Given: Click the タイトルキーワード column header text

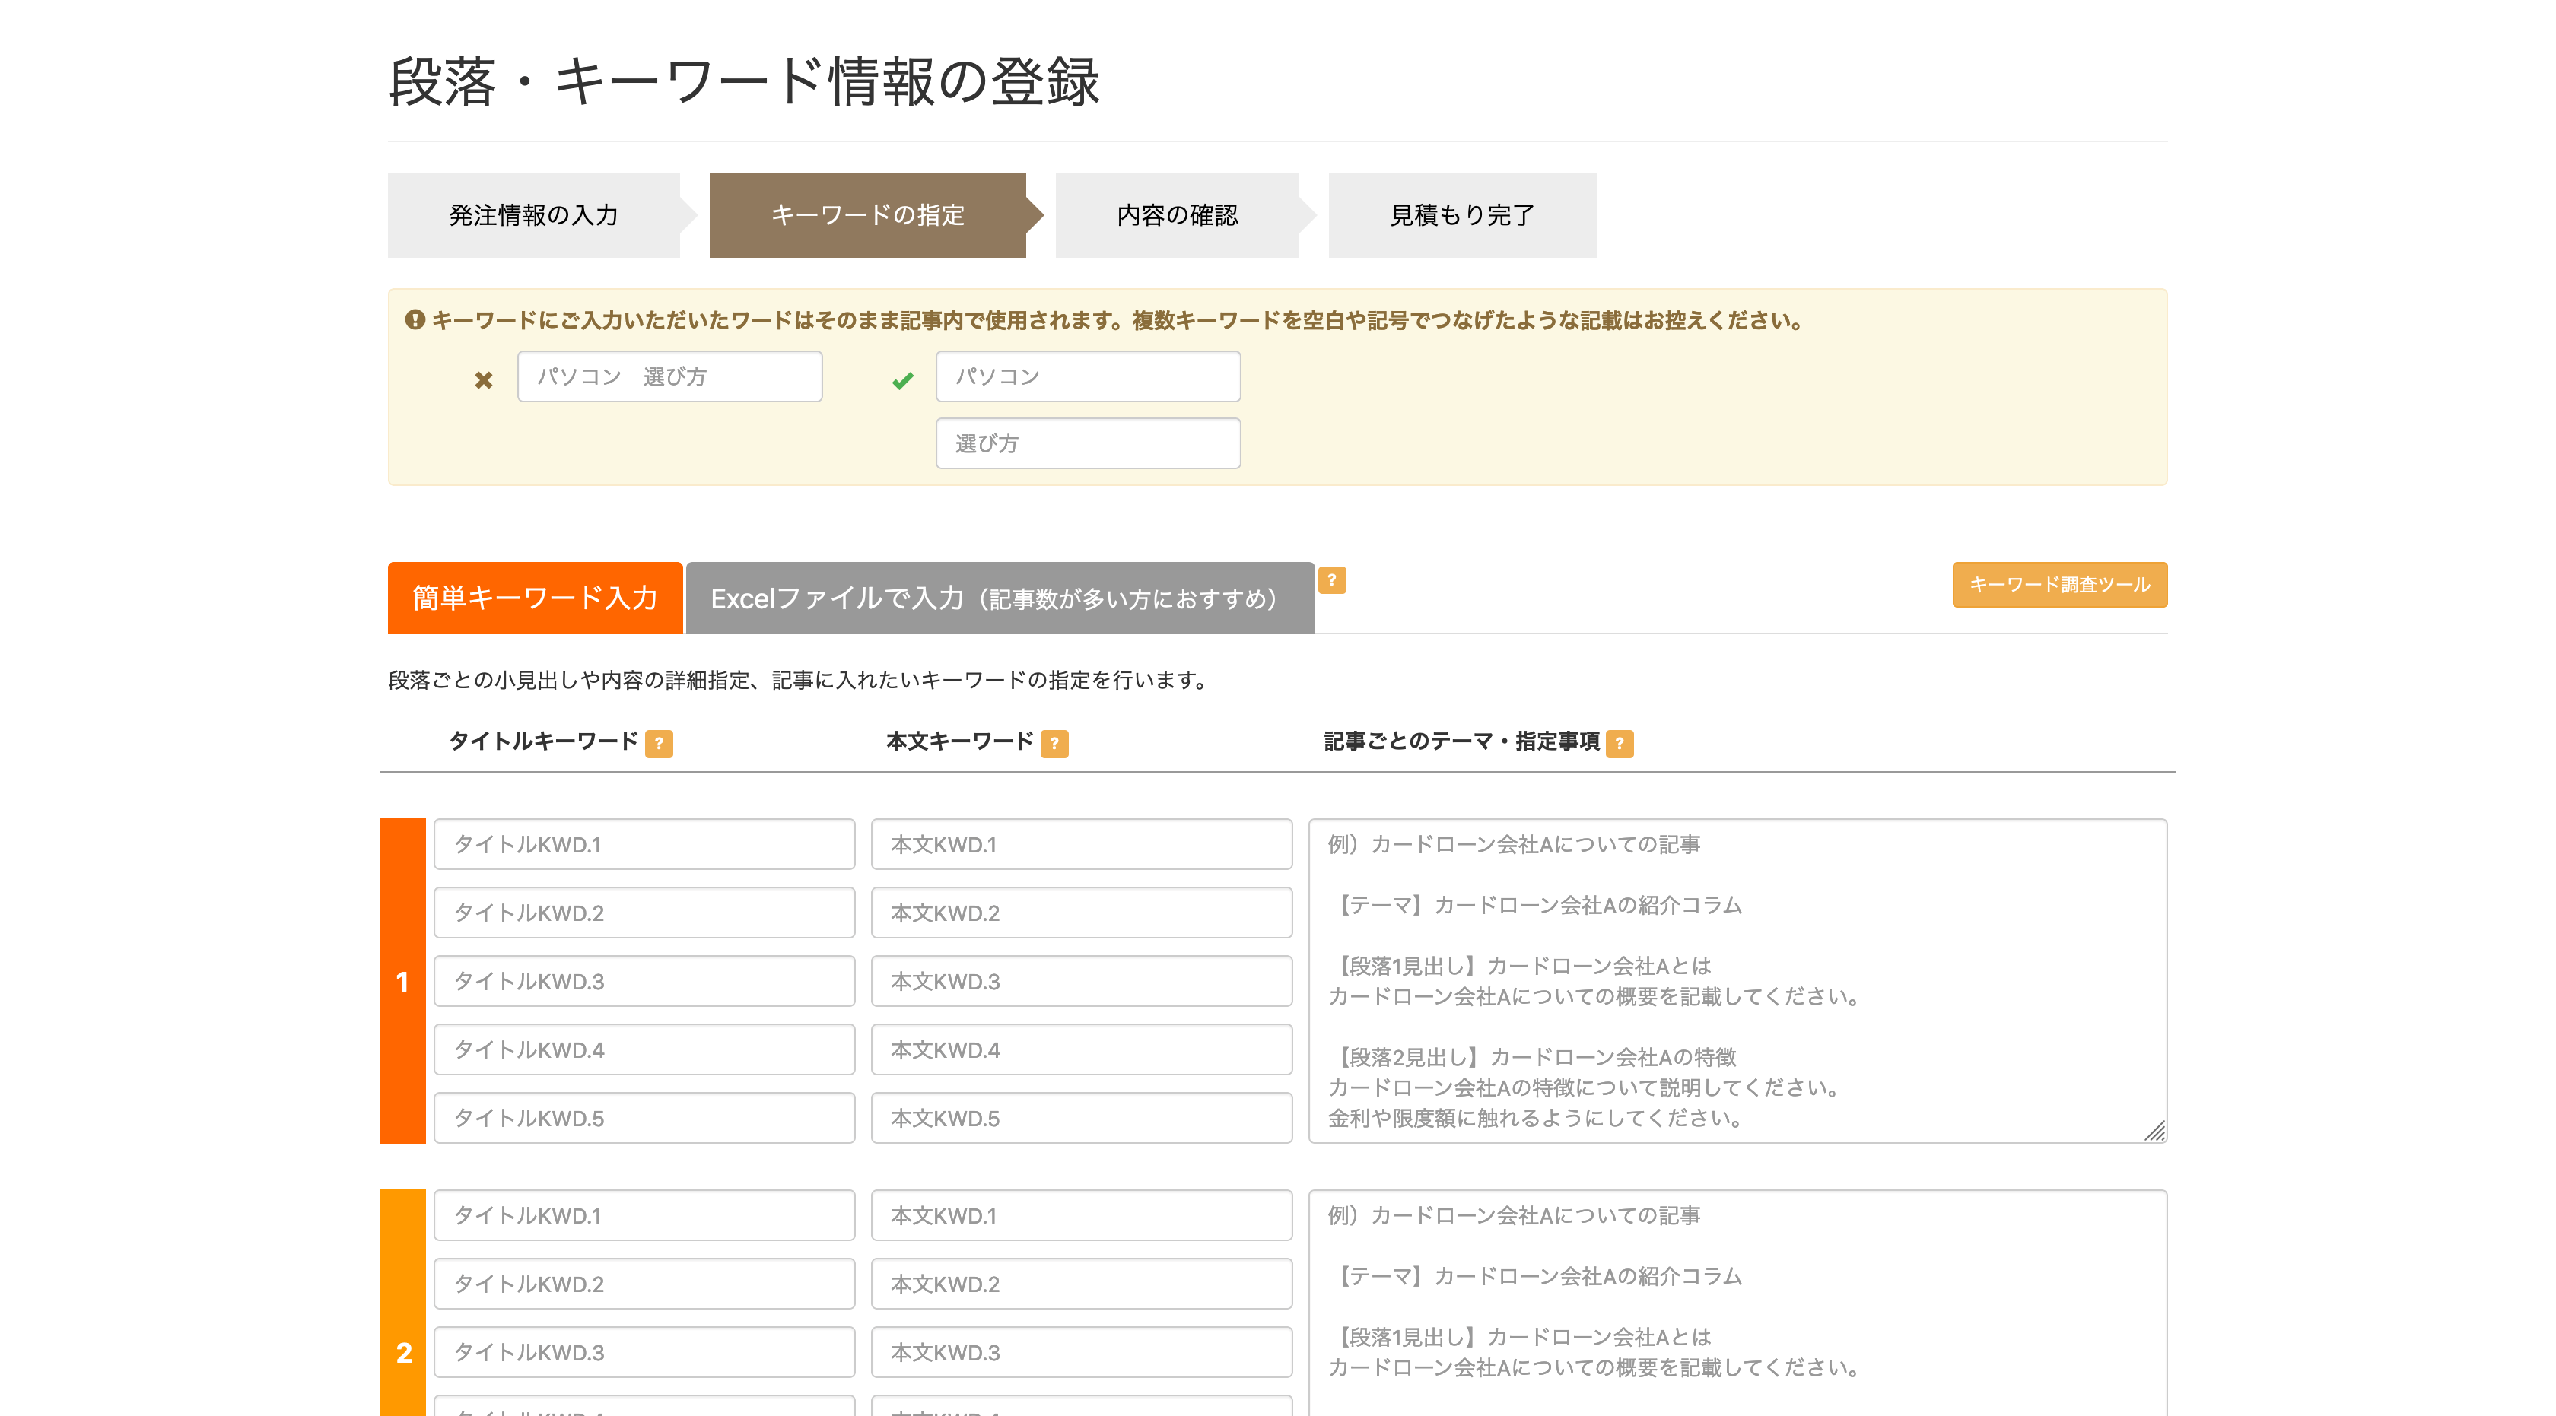Looking at the screenshot, I should 544,741.
